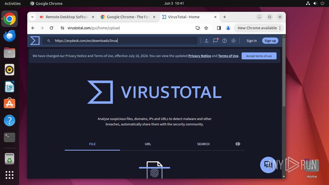Open Terminal from the dock

[10, 137]
